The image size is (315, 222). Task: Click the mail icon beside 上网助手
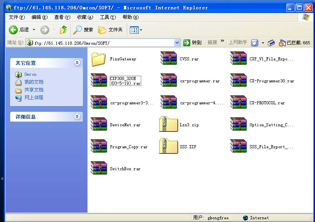(x=255, y=43)
